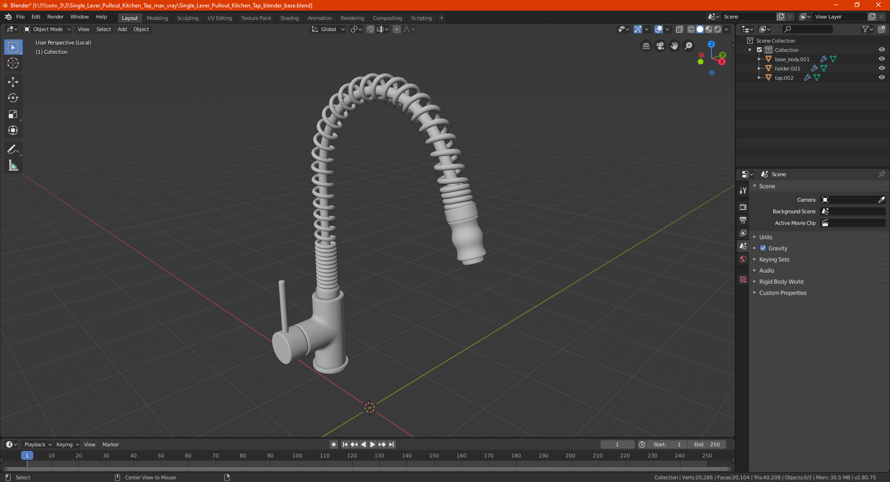Click the outliner search field

807,29
